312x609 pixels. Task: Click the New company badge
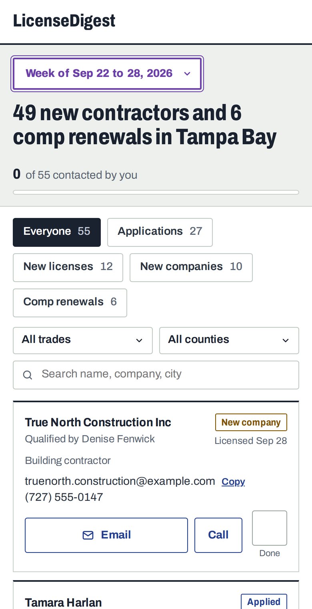tap(251, 422)
